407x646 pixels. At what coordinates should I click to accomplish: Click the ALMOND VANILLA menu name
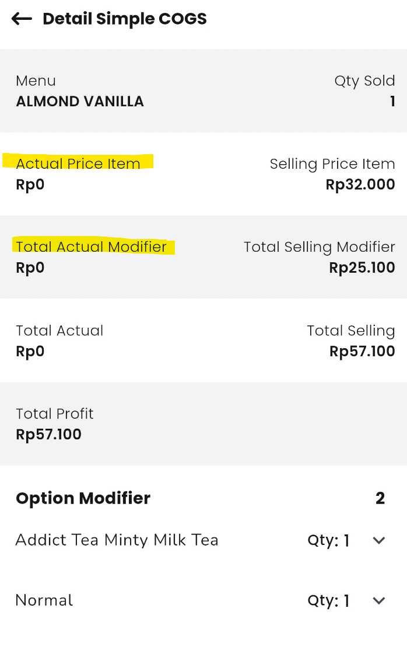coord(80,102)
